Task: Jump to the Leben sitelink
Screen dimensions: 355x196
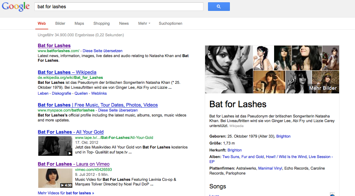Action: pyautogui.click(x=43, y=93)
